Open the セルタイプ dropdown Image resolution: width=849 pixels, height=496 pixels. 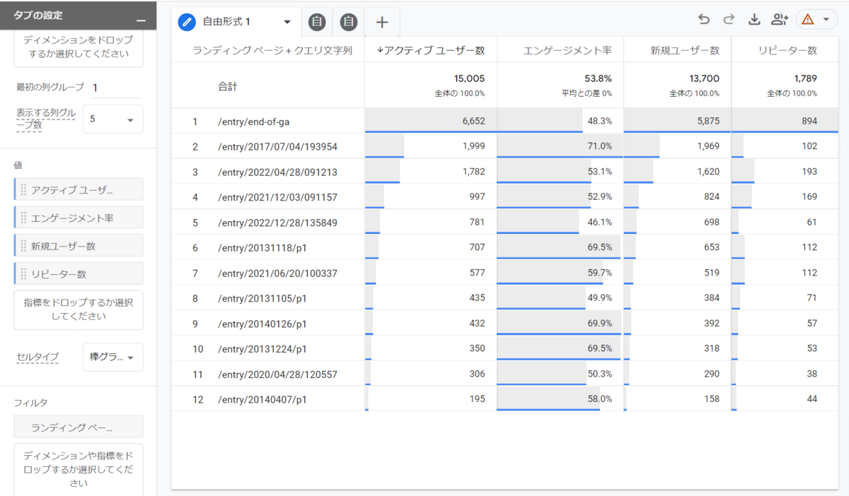tap(112, 358)
